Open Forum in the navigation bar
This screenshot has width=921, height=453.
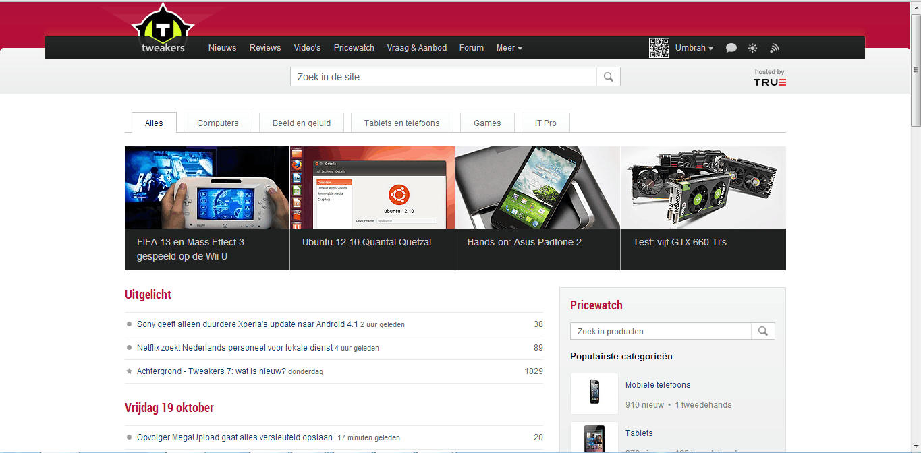(472, 48)
